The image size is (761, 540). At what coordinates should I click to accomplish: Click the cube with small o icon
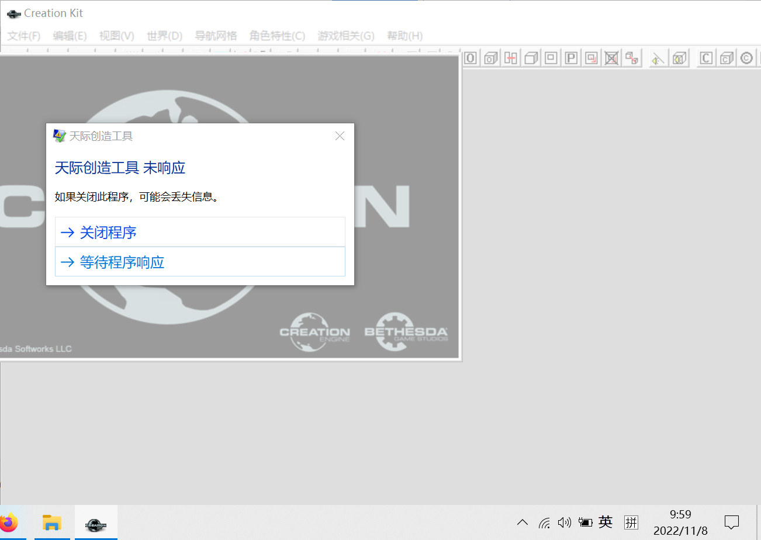pos(491,58)
